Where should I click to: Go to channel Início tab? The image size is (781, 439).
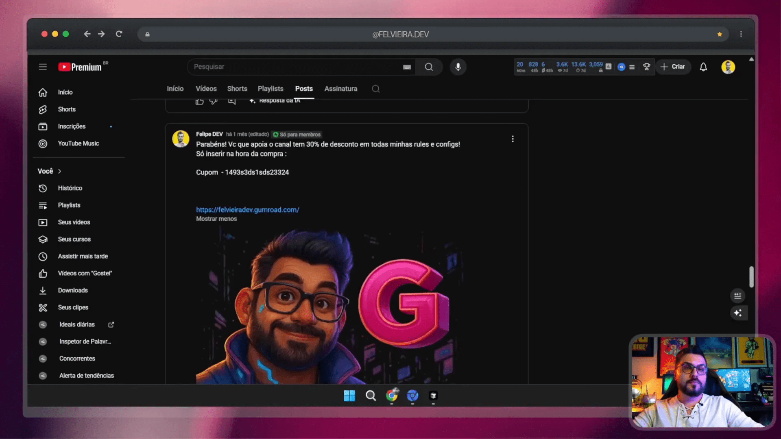pos(175,89)
